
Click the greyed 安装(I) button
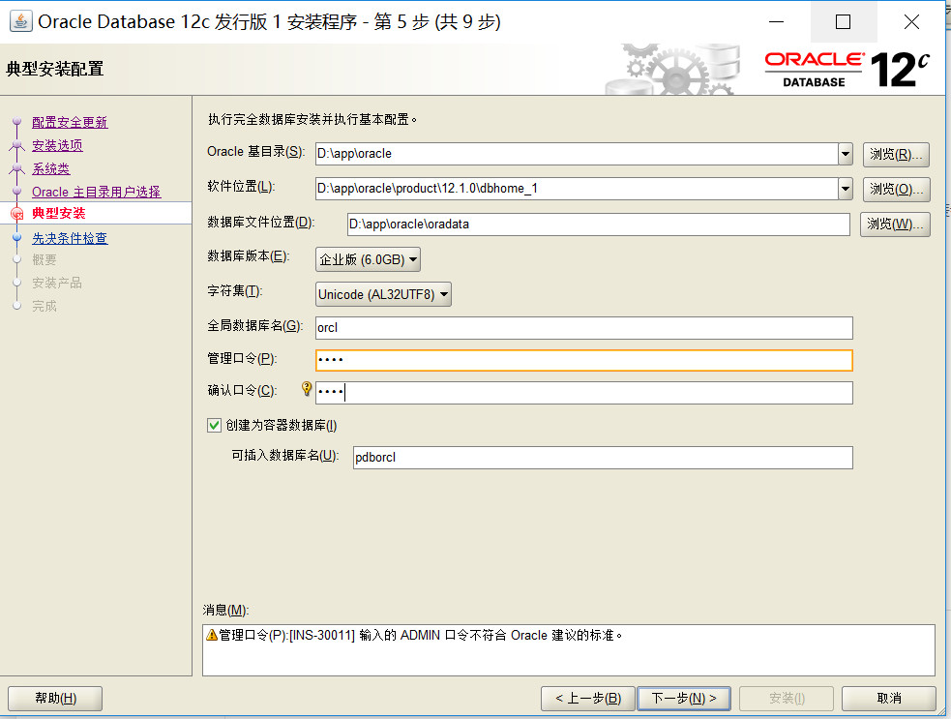click(787, 699)
